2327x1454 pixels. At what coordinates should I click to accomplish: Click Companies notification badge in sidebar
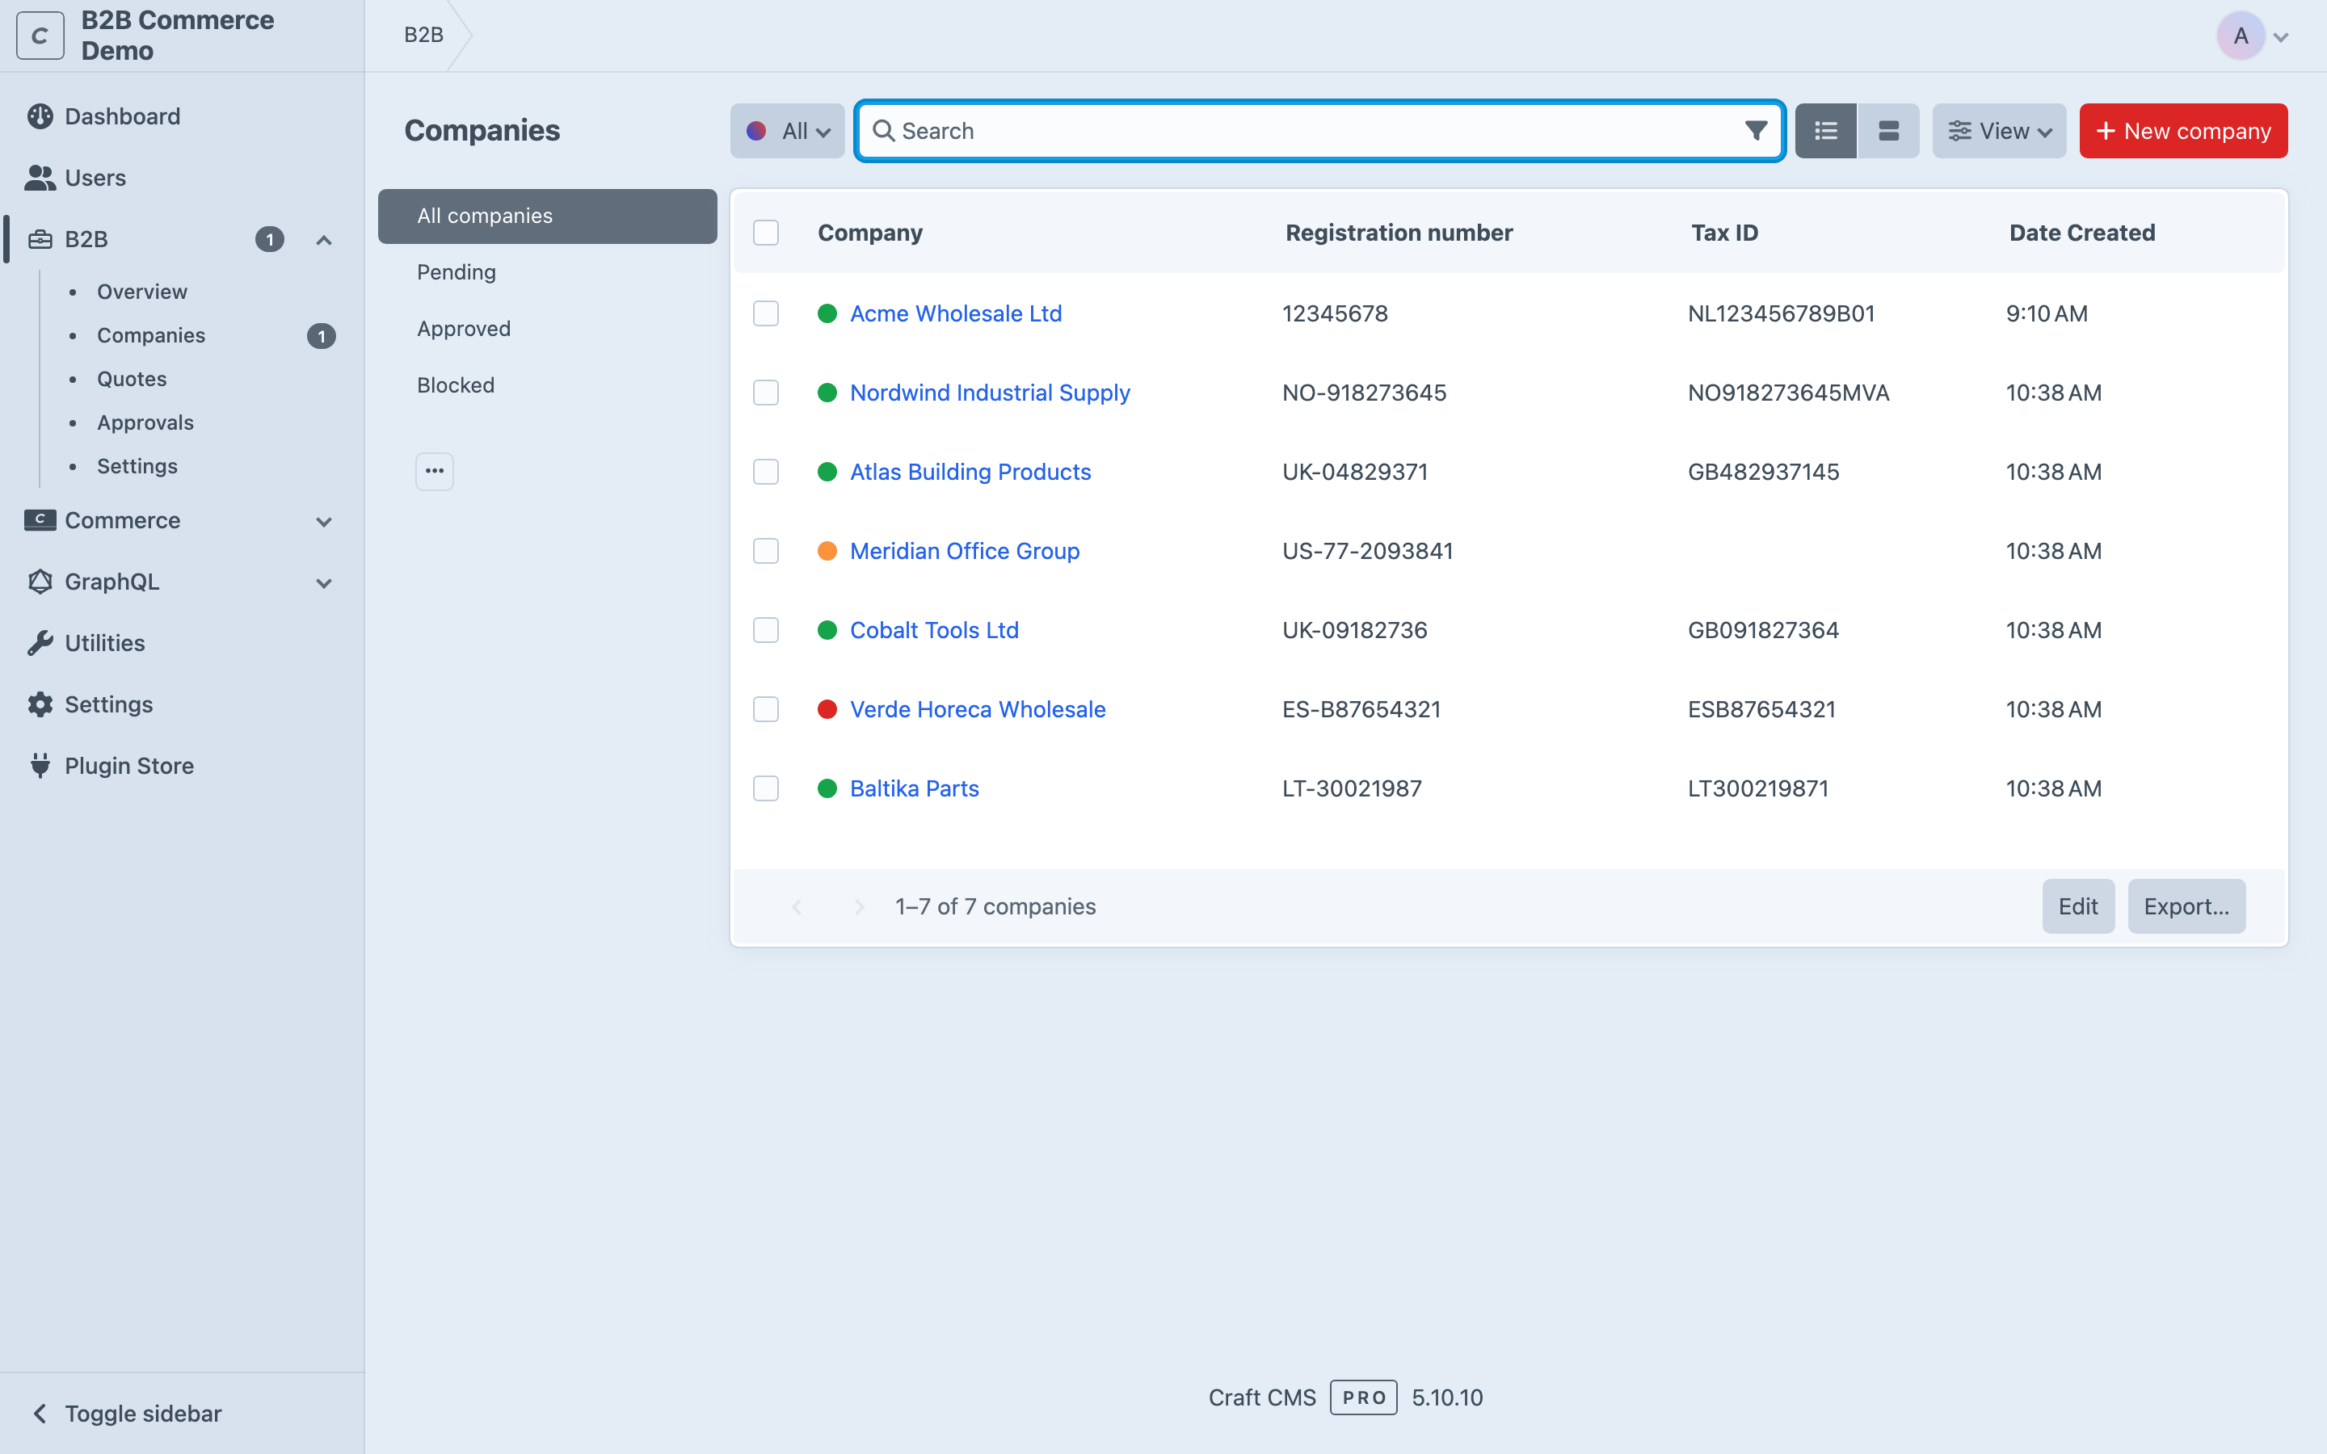[x=321, y=335]
